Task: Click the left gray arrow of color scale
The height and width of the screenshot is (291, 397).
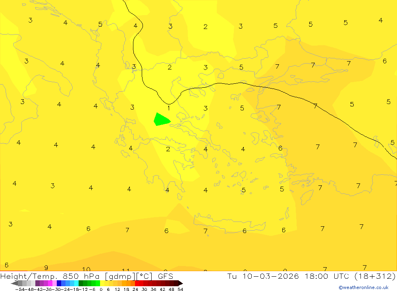Action: tap(14, 283)
